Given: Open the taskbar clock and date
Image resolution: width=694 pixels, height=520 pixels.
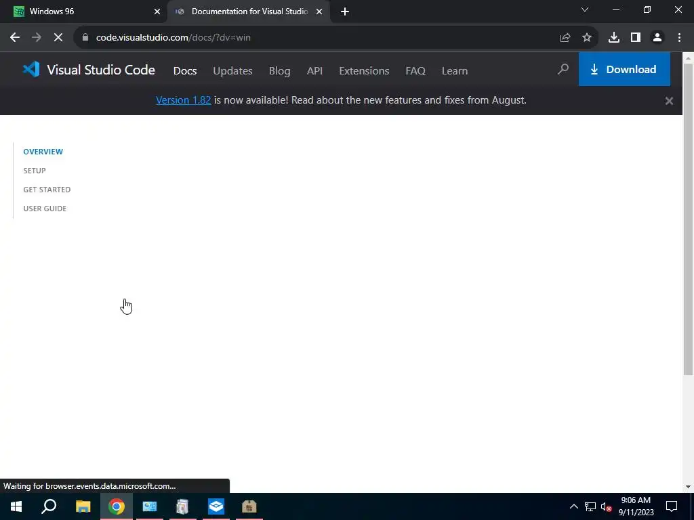Looking at the screenshot, I should (x=636, y=506).
